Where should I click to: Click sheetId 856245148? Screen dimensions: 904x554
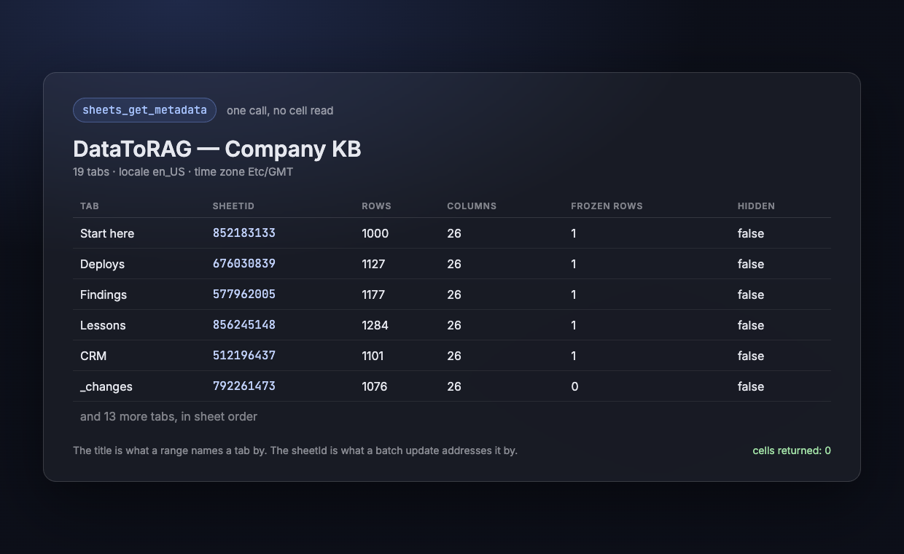pyautogui.click(x=244, y=325)
